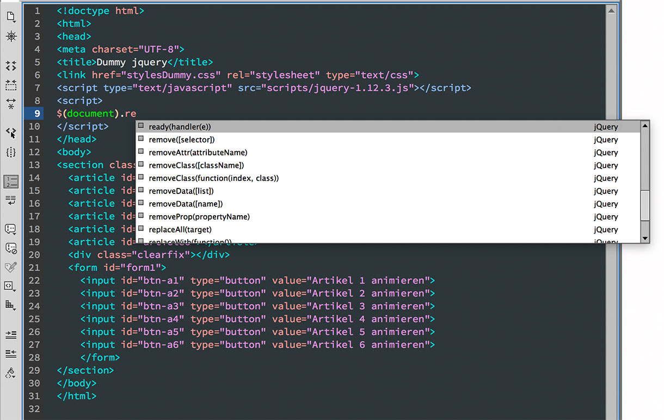Click the code hints scrollbar down arrow

coord(645,239)
